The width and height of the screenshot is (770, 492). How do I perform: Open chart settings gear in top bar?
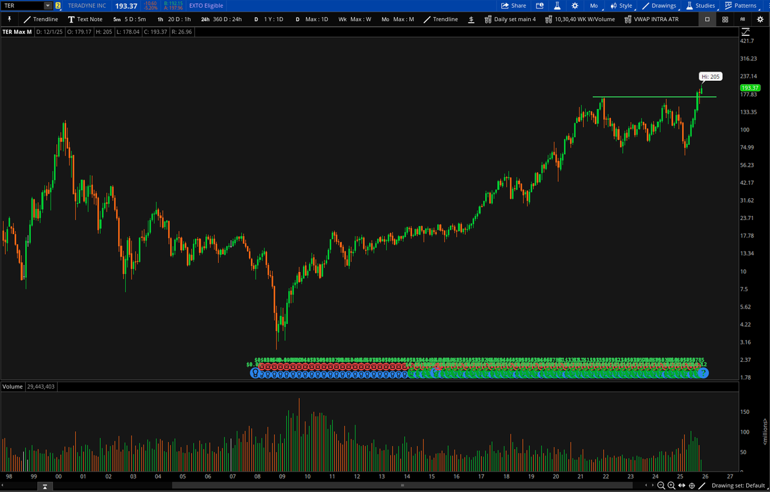574,5
